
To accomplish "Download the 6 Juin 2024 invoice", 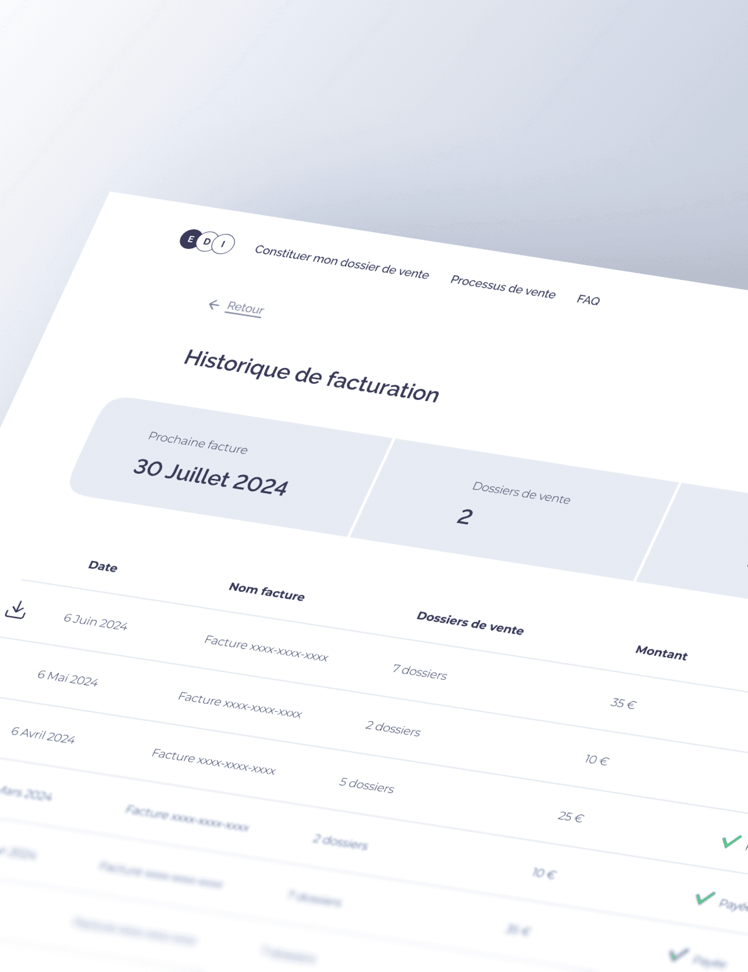I will coord(16,610).
